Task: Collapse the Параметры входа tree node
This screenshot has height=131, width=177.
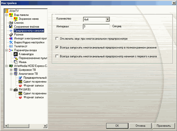Action: coord(6,50)
